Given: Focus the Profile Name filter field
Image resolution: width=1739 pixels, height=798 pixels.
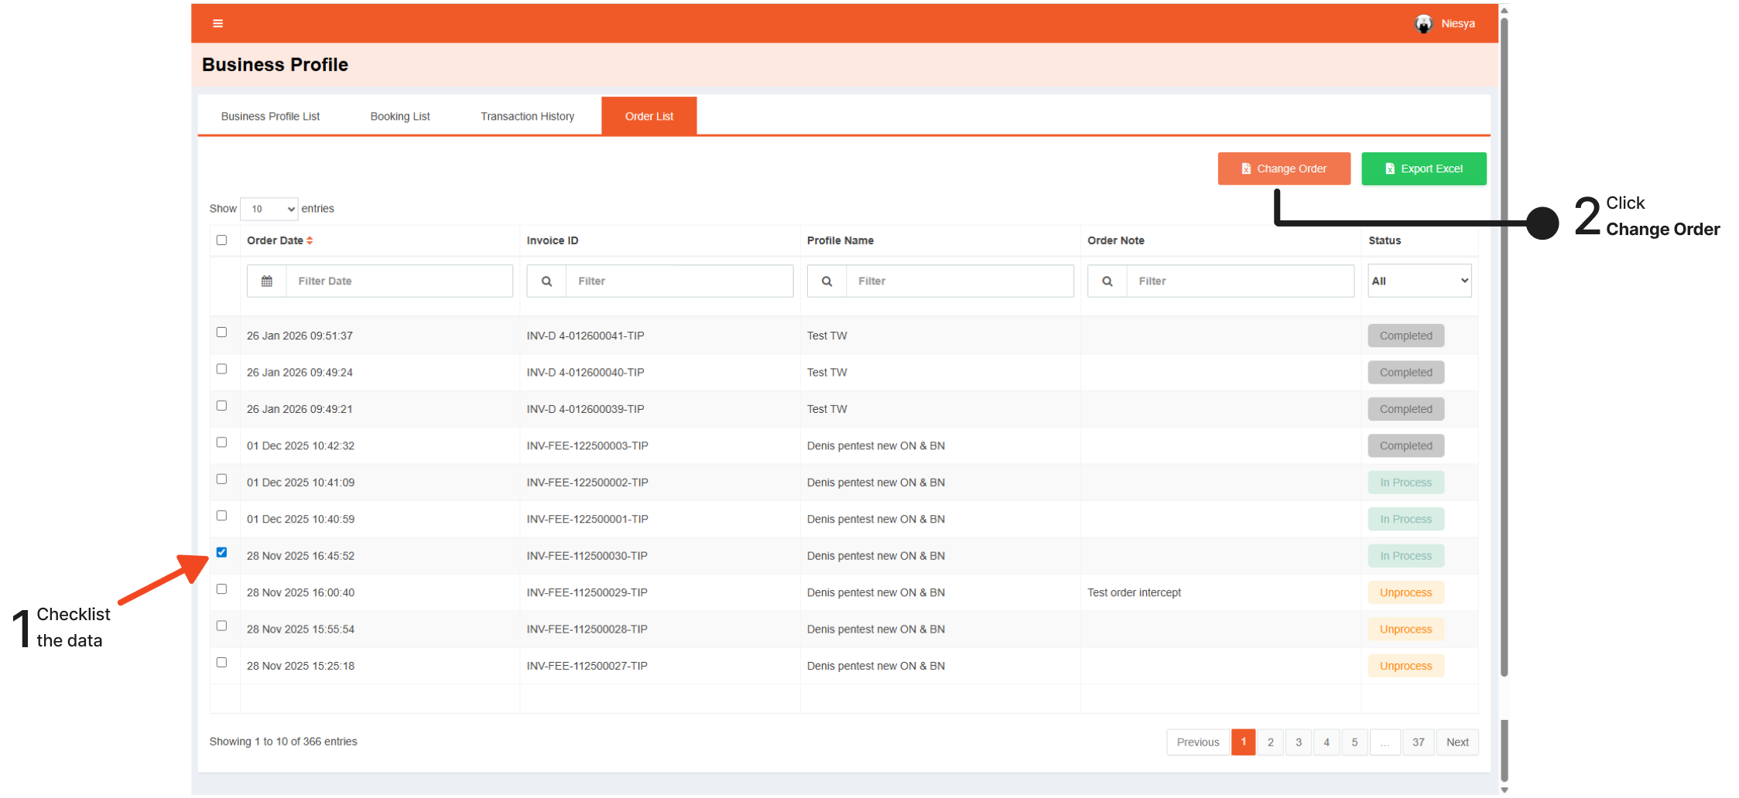Looking at the screenshot, I should (x=960, y=281).
